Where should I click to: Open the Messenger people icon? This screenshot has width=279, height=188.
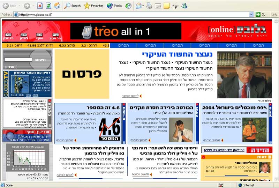[184, 6]
